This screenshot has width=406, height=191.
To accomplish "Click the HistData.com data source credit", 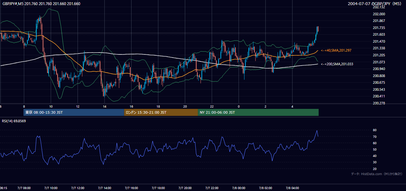I will coord(377,174).
